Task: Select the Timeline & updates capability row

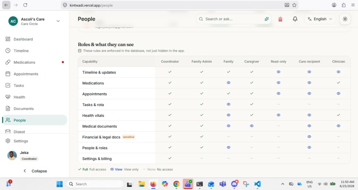Action: pyautogui.click(x=214, y=72)
